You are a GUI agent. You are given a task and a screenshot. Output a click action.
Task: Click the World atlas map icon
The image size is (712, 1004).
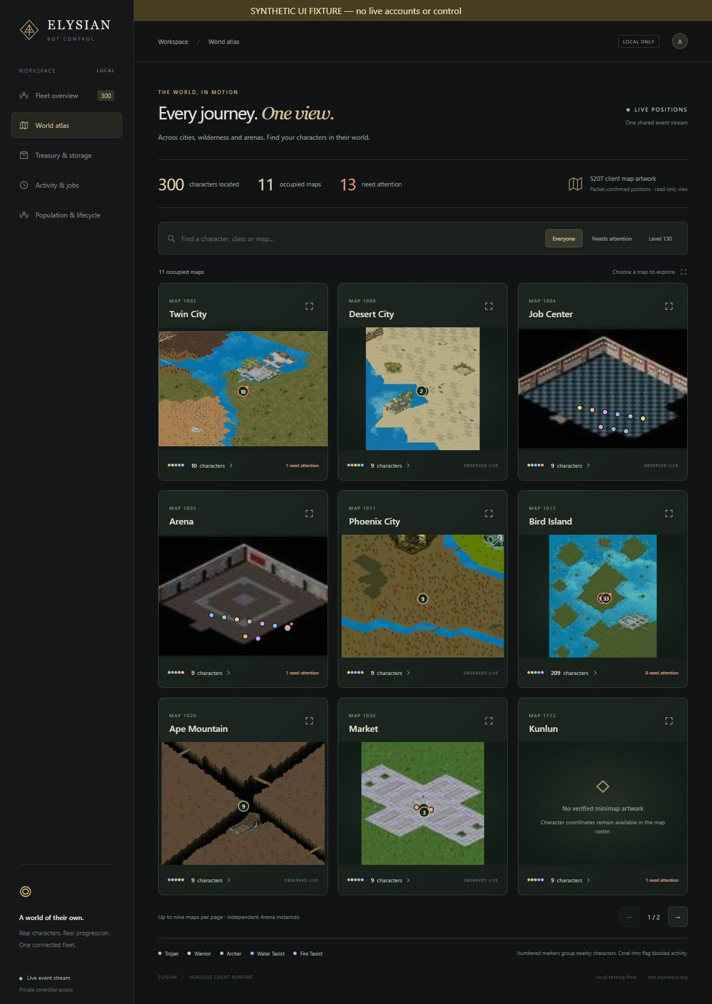(24, 126)
